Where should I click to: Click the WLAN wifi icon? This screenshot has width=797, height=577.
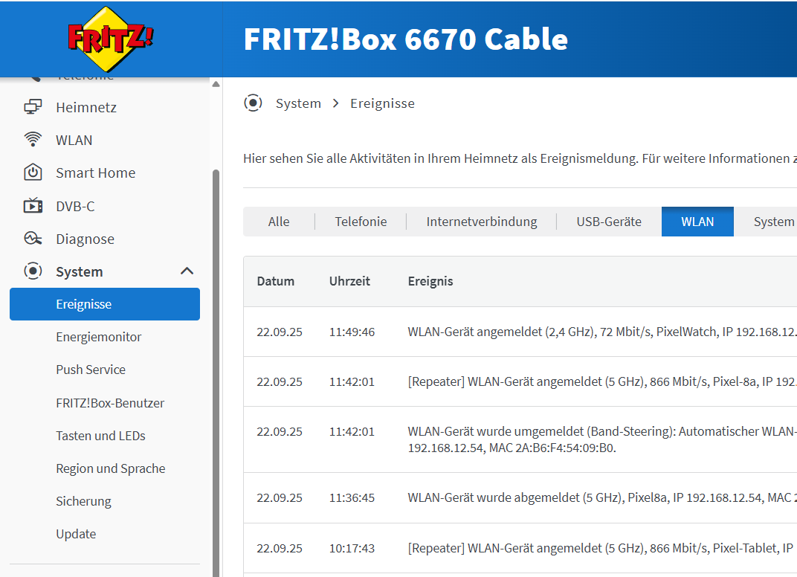pos(33,140)
